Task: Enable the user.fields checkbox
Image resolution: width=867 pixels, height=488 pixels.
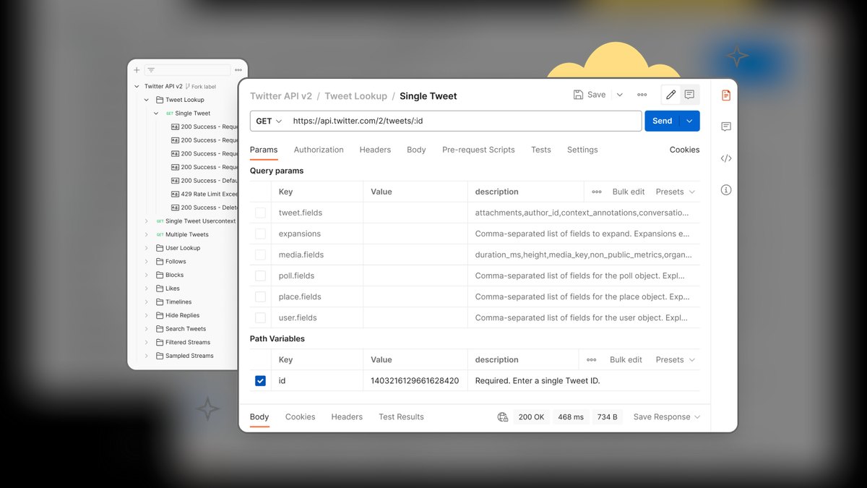Action: click(260, 317)
